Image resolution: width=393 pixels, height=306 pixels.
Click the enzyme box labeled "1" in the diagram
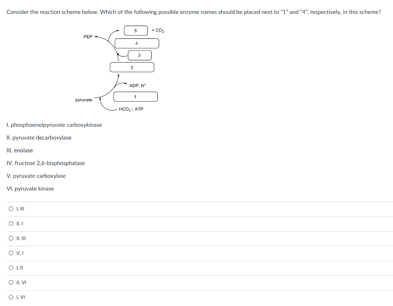135,96
